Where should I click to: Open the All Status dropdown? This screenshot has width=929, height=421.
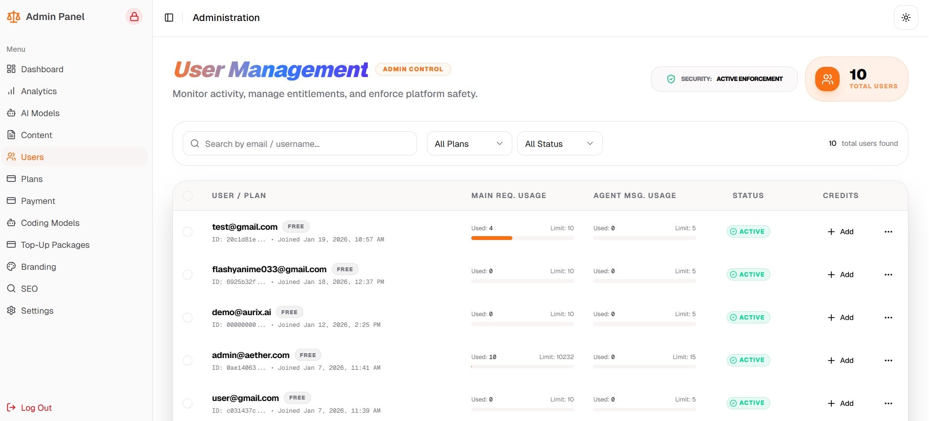point(560,143)
